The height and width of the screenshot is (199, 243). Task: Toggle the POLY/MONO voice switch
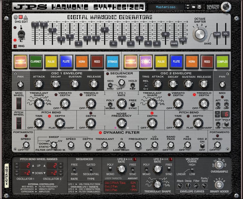tap(226, 124)
